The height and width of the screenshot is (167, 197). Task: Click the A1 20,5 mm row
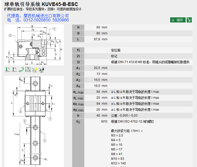pyautogui.click(x=132, y=68)
